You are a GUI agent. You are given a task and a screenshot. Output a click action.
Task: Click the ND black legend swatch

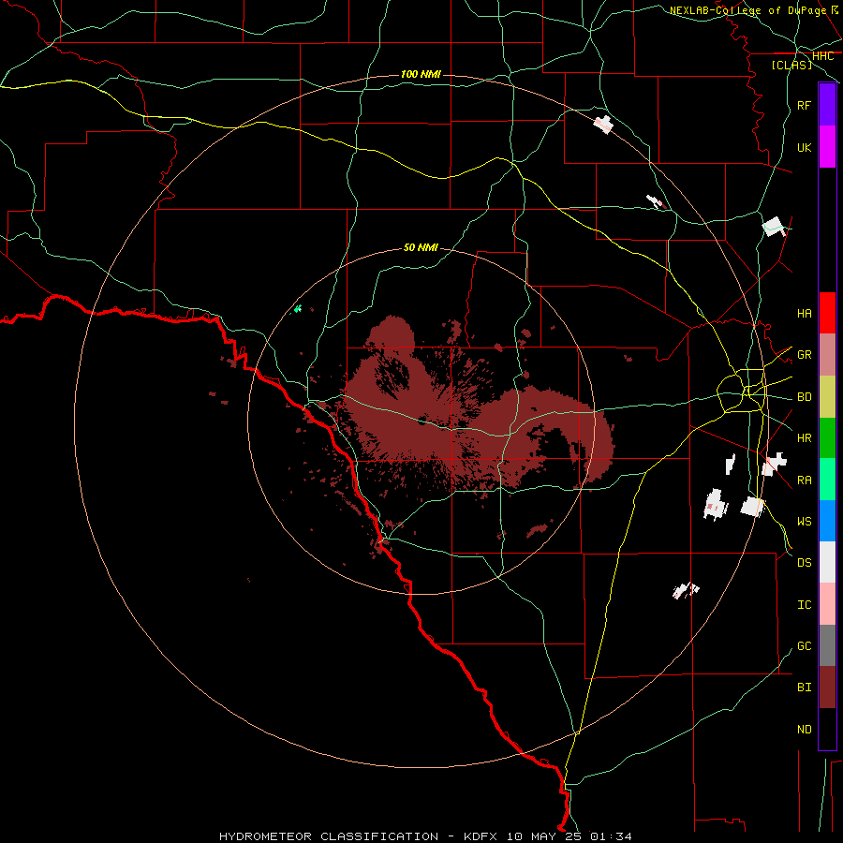coord(827,729)
